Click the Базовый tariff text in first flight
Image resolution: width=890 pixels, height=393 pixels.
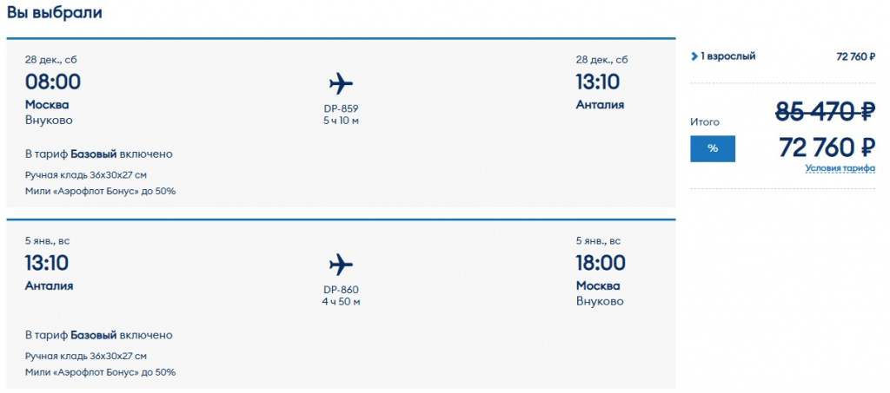(x=93, y=154)
